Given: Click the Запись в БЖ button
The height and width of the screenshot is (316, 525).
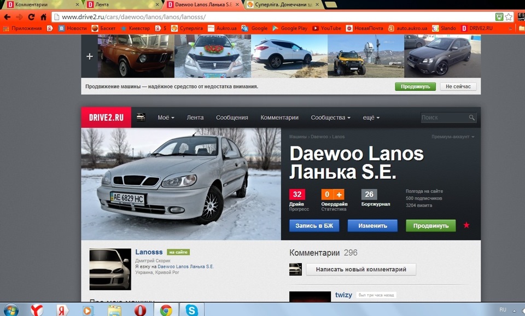Looking at the screenshot, I should (x=314, y=226).
